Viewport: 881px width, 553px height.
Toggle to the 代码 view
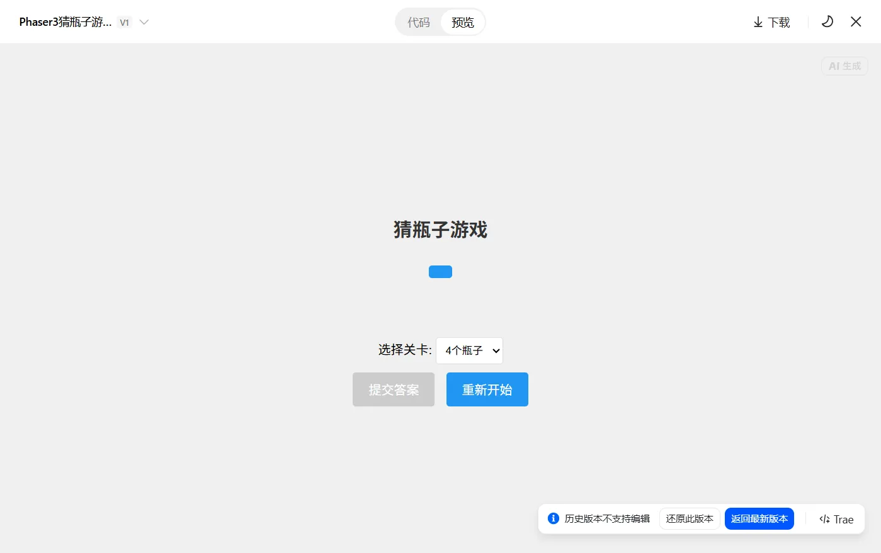(x=418, y=22)
